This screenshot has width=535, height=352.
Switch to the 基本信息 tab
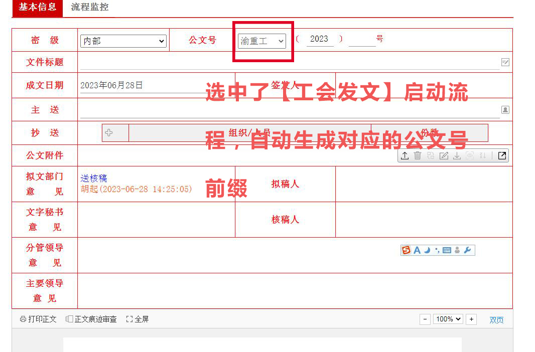click(38, 7)
